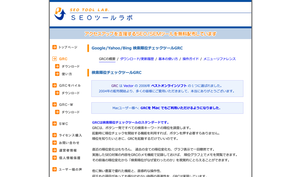Click arrow icon beside GRCモバイル

(54, 85)
